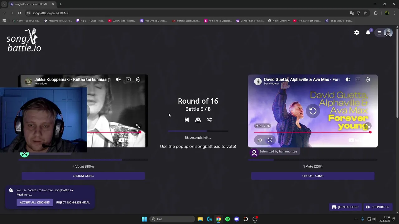The image size is (399, 224).
Task: Click the browser address bar
Action: click(187, 13)
